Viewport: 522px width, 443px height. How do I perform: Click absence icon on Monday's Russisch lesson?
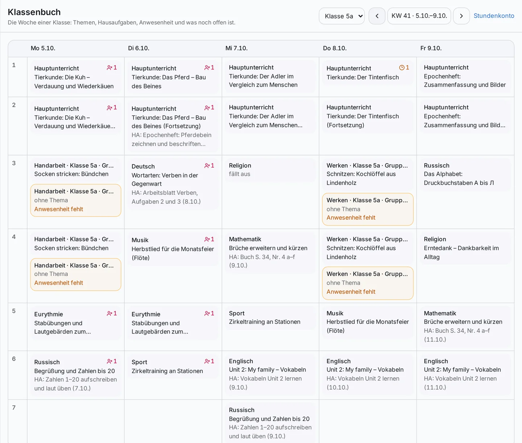pos(112,361)
